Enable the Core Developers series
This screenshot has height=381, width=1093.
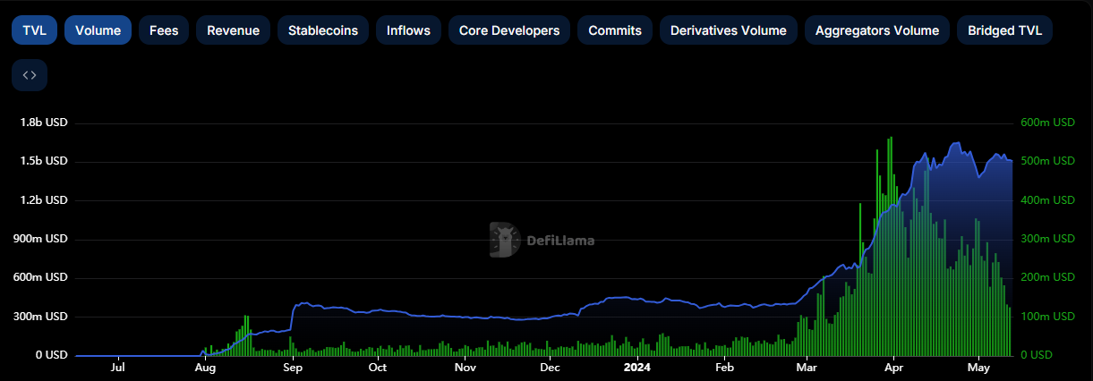[x=509, y=30]
